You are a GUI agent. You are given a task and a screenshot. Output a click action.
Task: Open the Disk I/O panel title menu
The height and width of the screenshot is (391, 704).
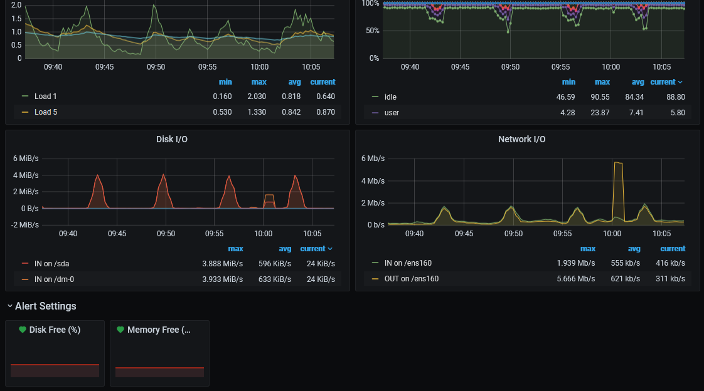[x=171, y=140]
